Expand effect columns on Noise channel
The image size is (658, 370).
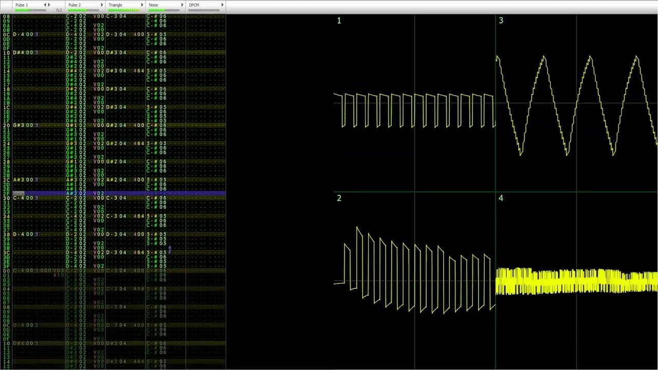pos(181,5)
